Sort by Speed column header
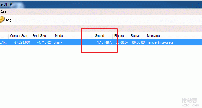The width and height of the screenshot is (202, 108). tap(100, 36)
